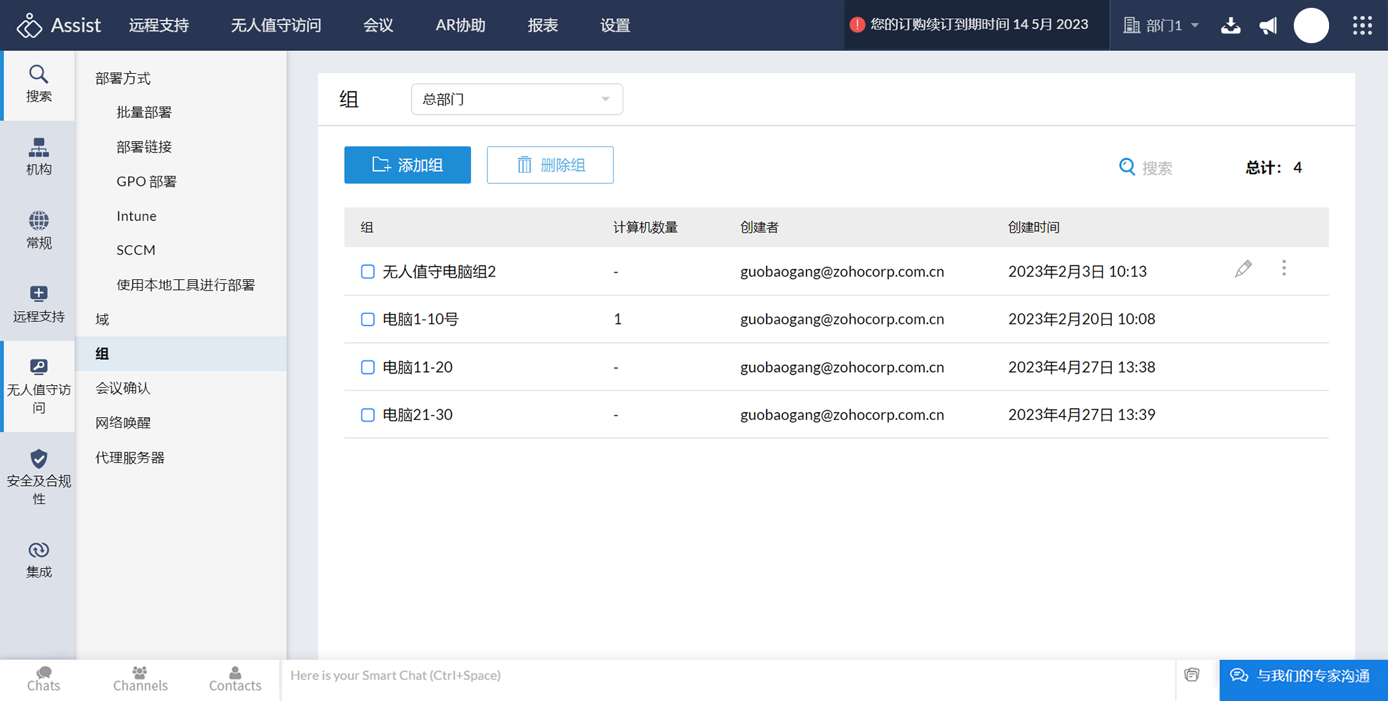The image size is (1388, 701).
Task: Select the 机构 sidebar icon
Action: (39, 157)
